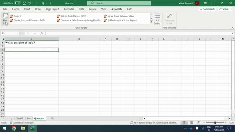Viewport: 235px width, 132px height.
Task: Switch to Page Layout view in status bar
Action: (x=191, y=123)
